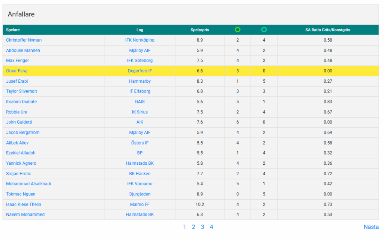Open Robbie Ure player link
Image resolution: width=384 pixels, height=240 pixels.
pos(16,112)
